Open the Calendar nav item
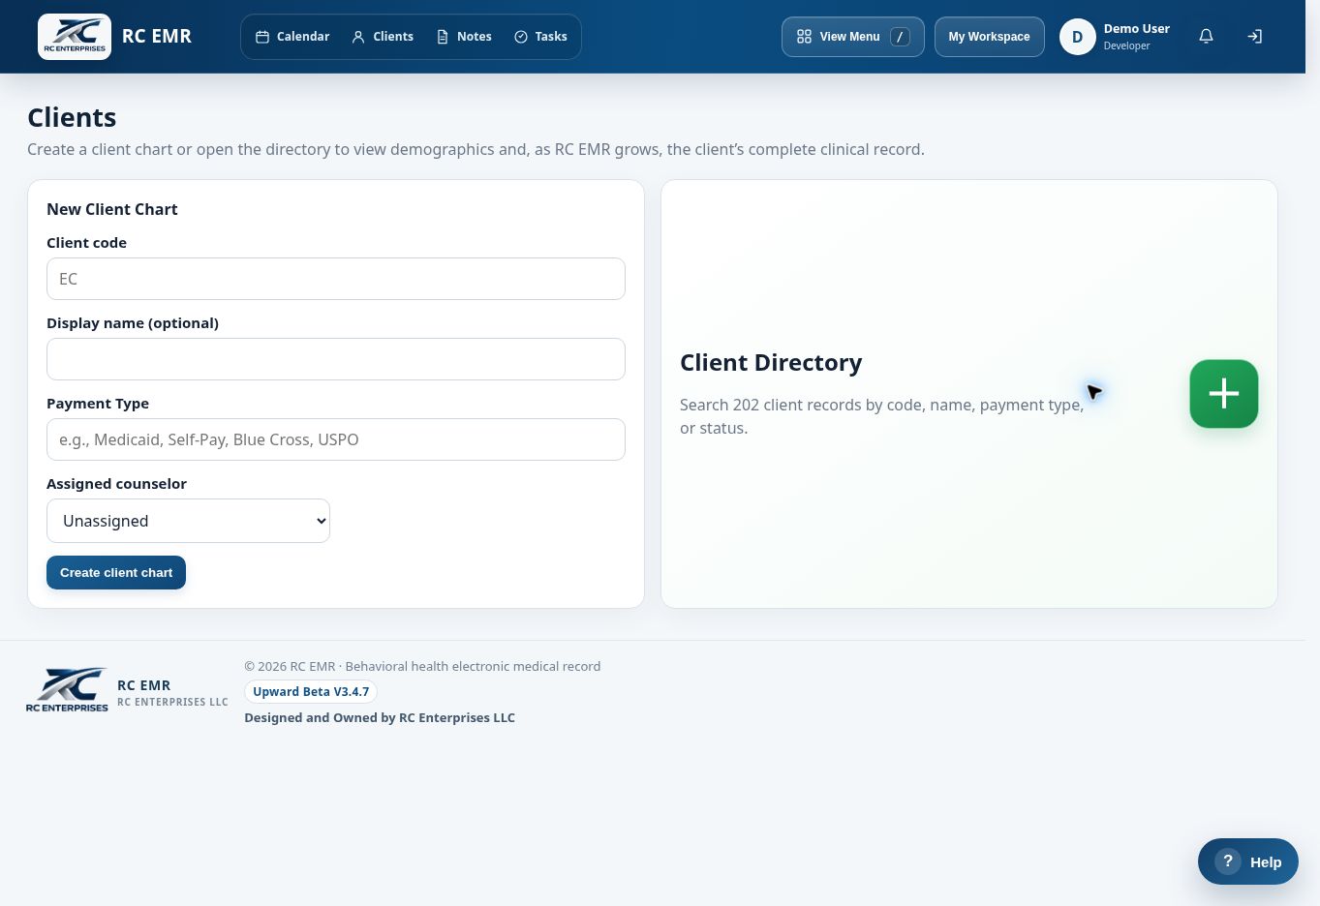The image size is (1320, 906). point(292,37)
